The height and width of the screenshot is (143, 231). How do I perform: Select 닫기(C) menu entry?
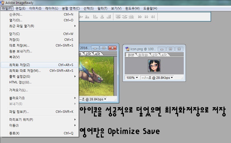tap(39, 34)
